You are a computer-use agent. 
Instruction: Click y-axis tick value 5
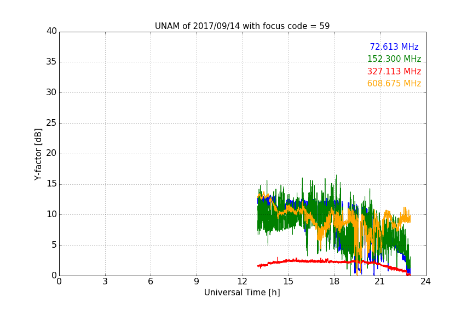click(54, 245)
